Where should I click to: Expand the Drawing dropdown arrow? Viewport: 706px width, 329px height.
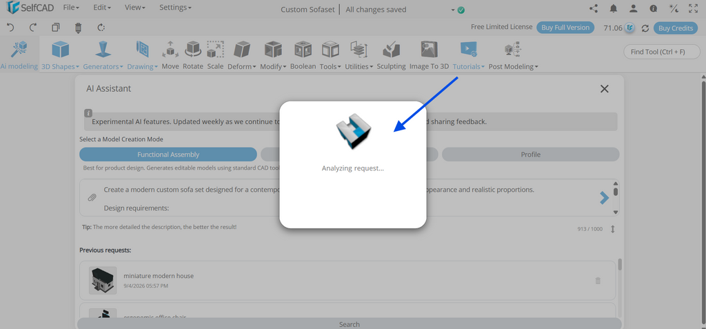pyautogui.click(x=157, y=67)
